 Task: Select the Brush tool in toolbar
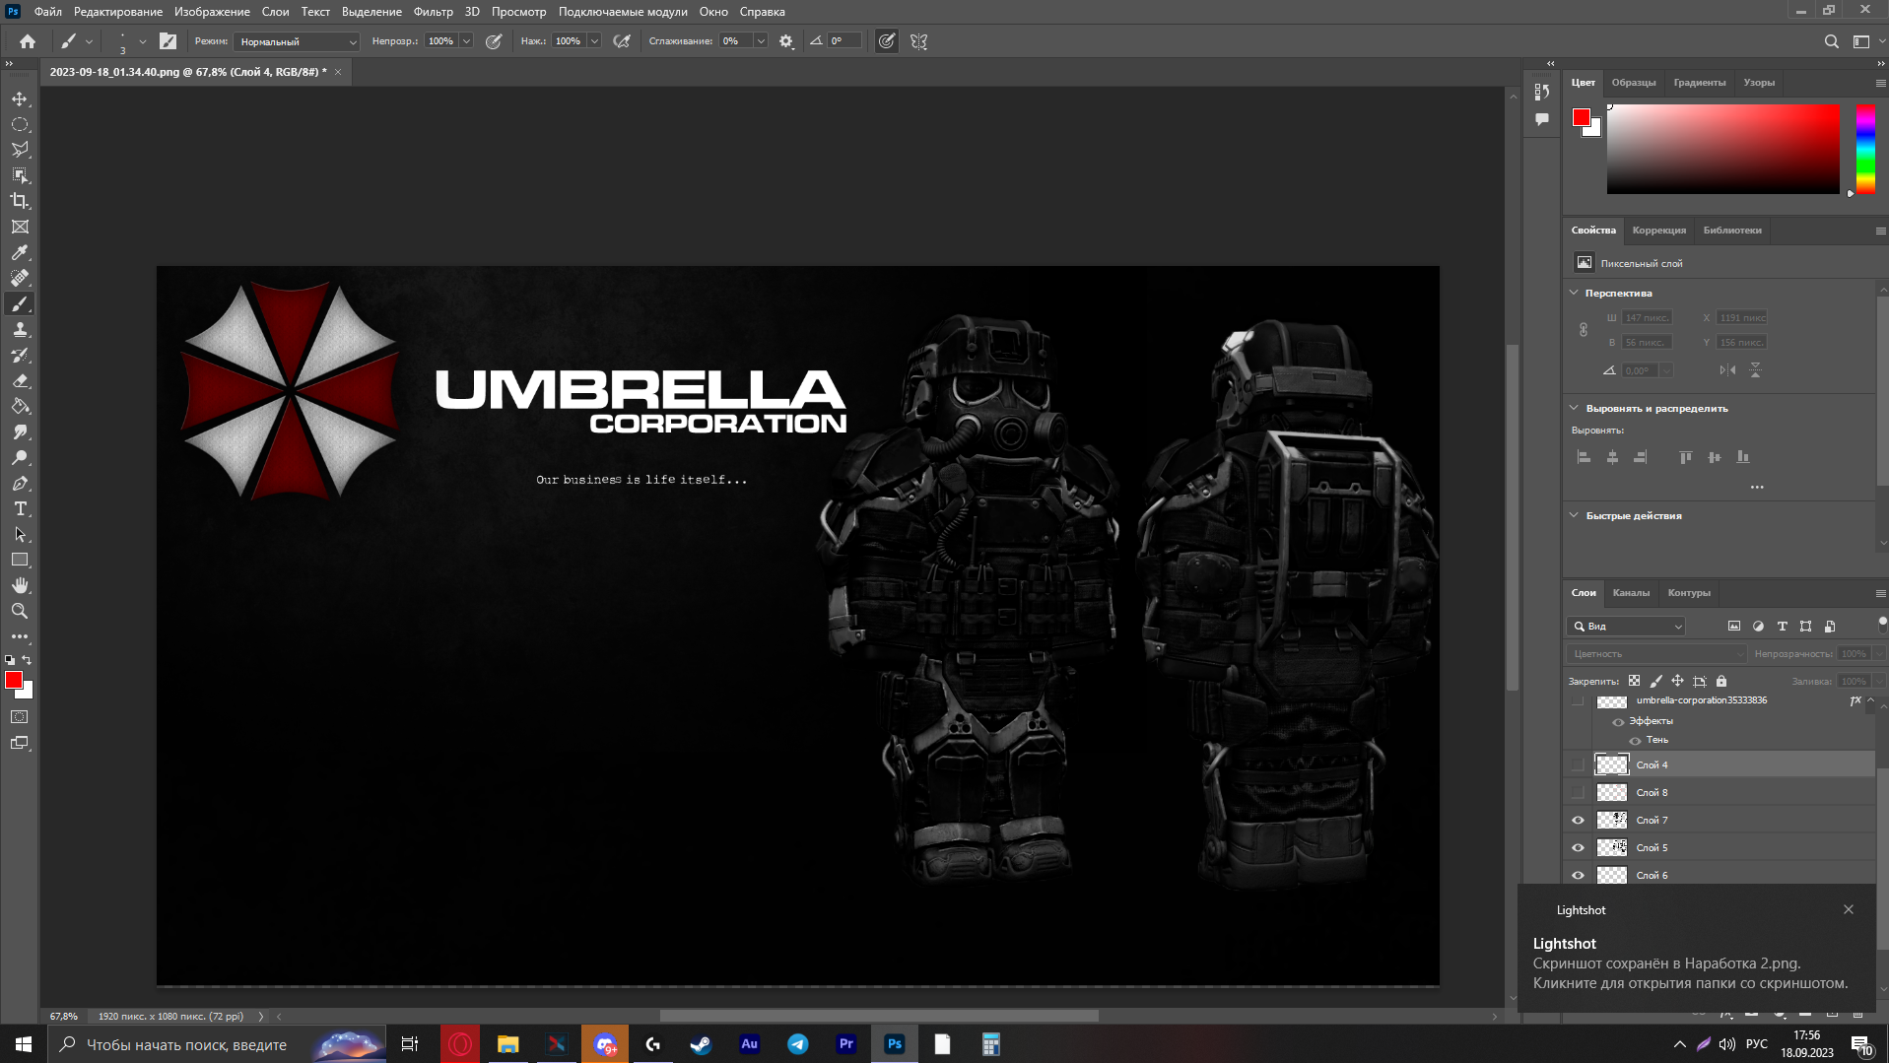20,303
